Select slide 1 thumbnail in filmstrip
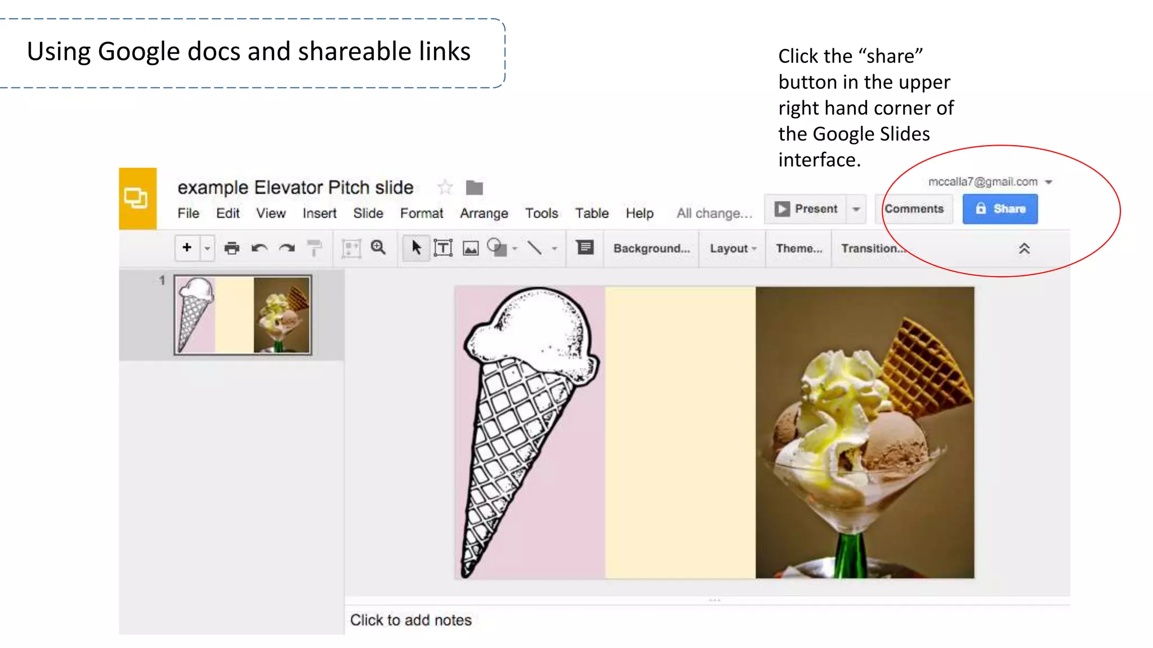 coord(243,314)
